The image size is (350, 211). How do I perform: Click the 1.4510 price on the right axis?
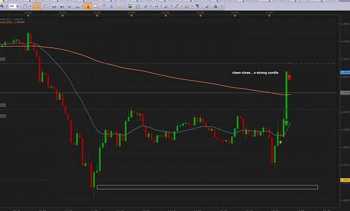[346, 165]
